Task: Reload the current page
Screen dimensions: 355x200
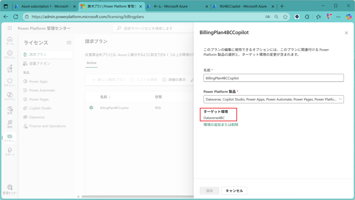Action: click(16, 17)
